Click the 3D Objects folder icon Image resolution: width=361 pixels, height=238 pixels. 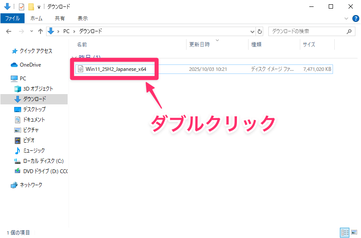click(18, 89)
